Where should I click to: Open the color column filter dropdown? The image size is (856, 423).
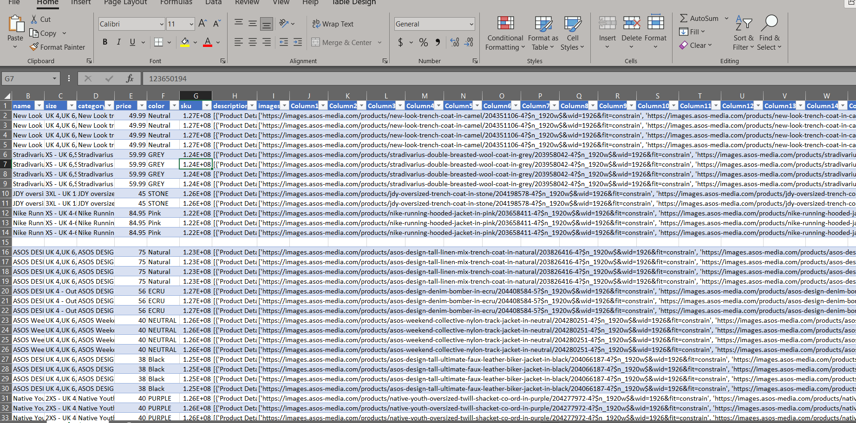point(174,106)
